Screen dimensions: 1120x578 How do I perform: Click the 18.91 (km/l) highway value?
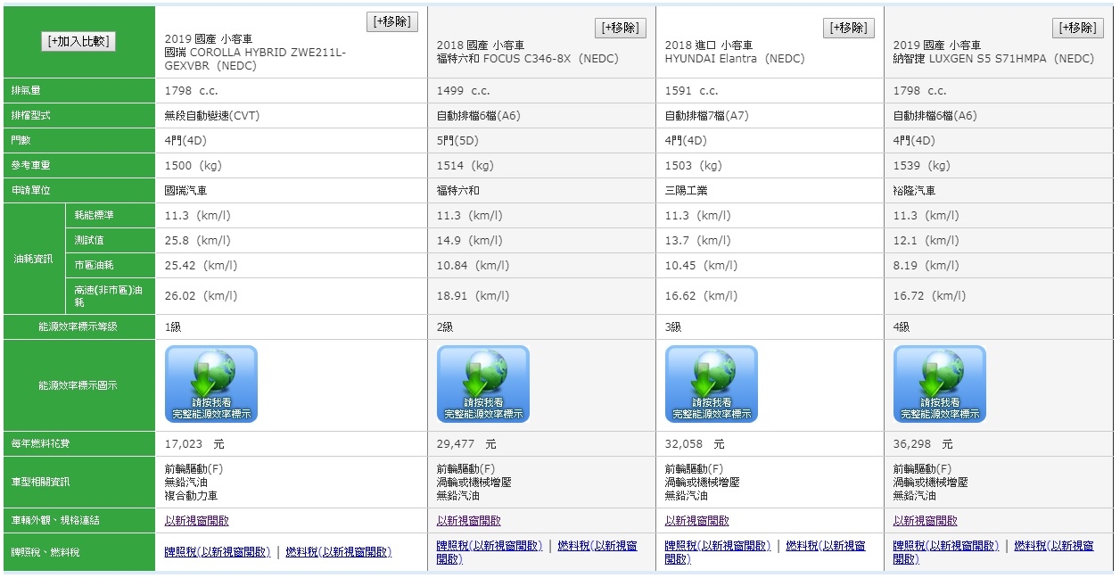tap(473, 296)
